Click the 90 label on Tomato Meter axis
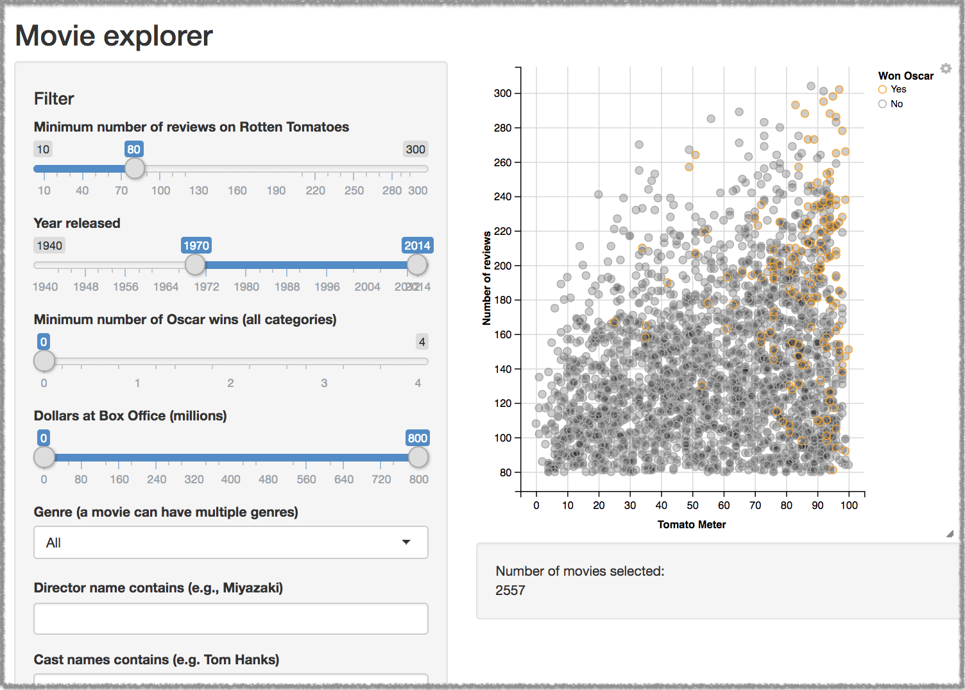 (817, 505)
